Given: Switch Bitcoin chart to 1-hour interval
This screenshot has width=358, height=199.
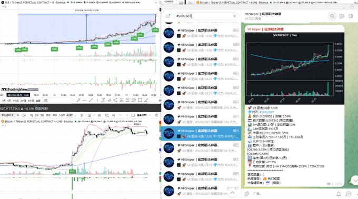Looking at the screenshot, I should click(x=62, y=115).
